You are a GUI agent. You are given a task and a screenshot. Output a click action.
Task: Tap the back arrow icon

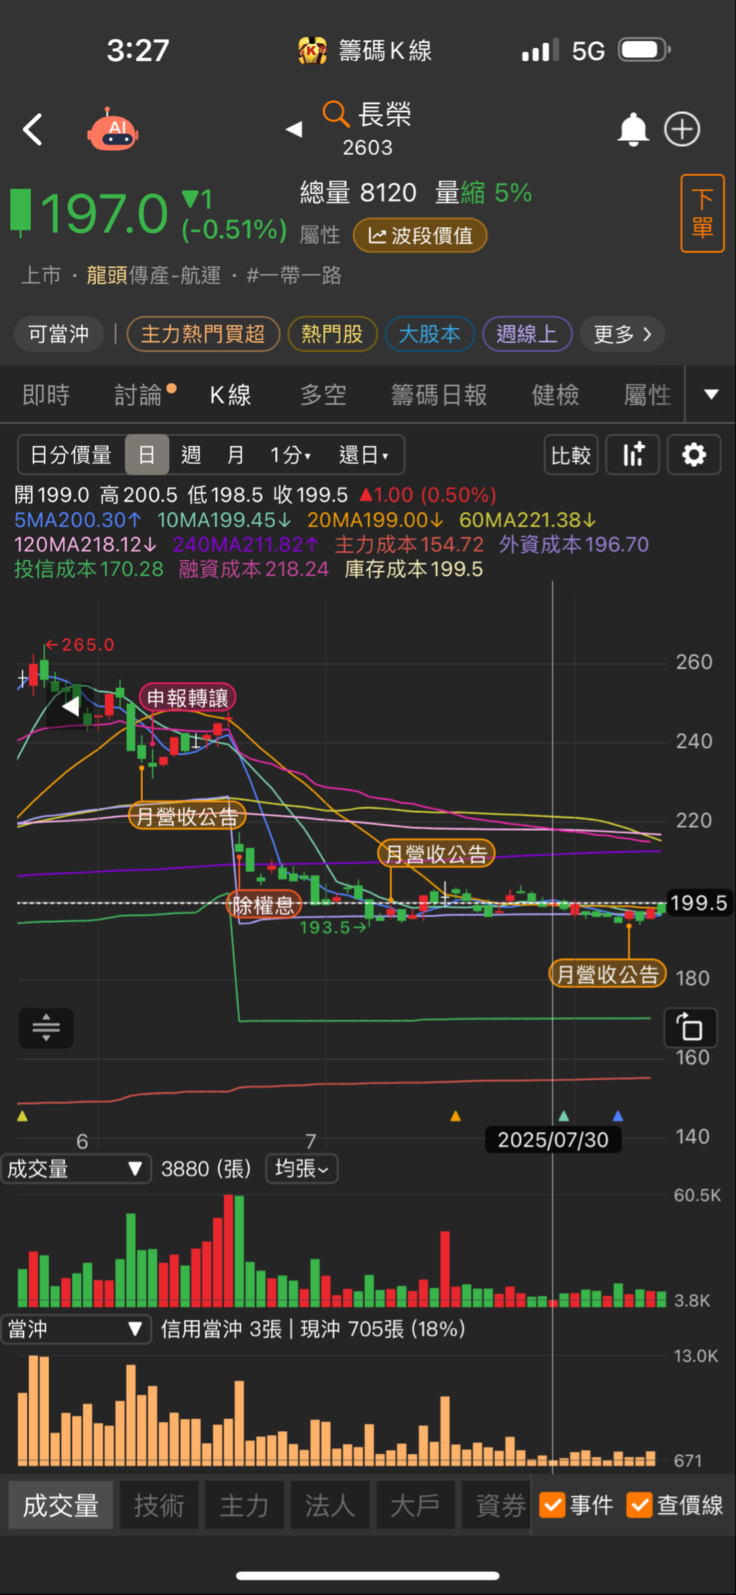tap(33, 129)
